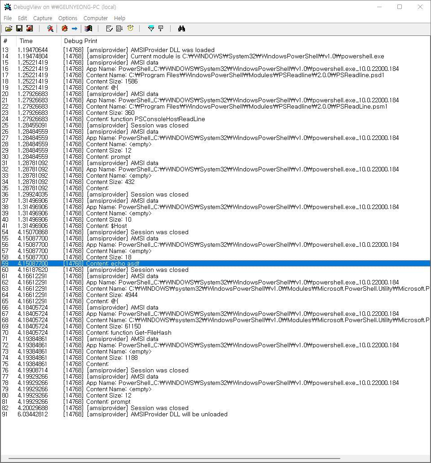Click the Log to File icon with red X

(x=30, y=29)
